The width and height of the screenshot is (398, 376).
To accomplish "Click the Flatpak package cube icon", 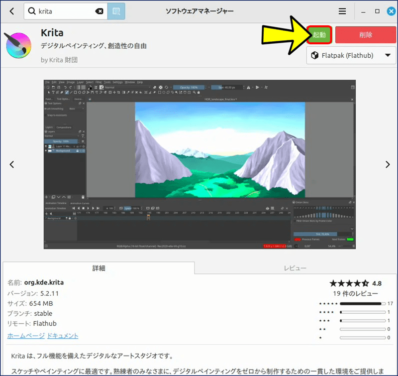I will [315, 56].
